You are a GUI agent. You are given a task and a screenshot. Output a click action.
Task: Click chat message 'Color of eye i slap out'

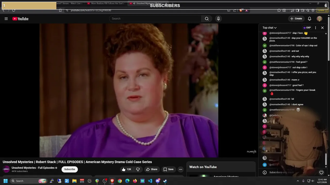[x=306, y=45]
